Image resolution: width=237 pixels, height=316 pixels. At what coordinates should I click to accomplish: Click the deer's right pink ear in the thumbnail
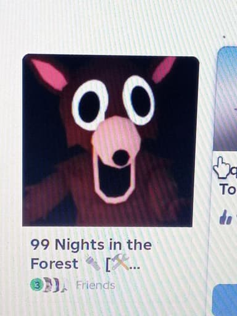tap(164, 70)
